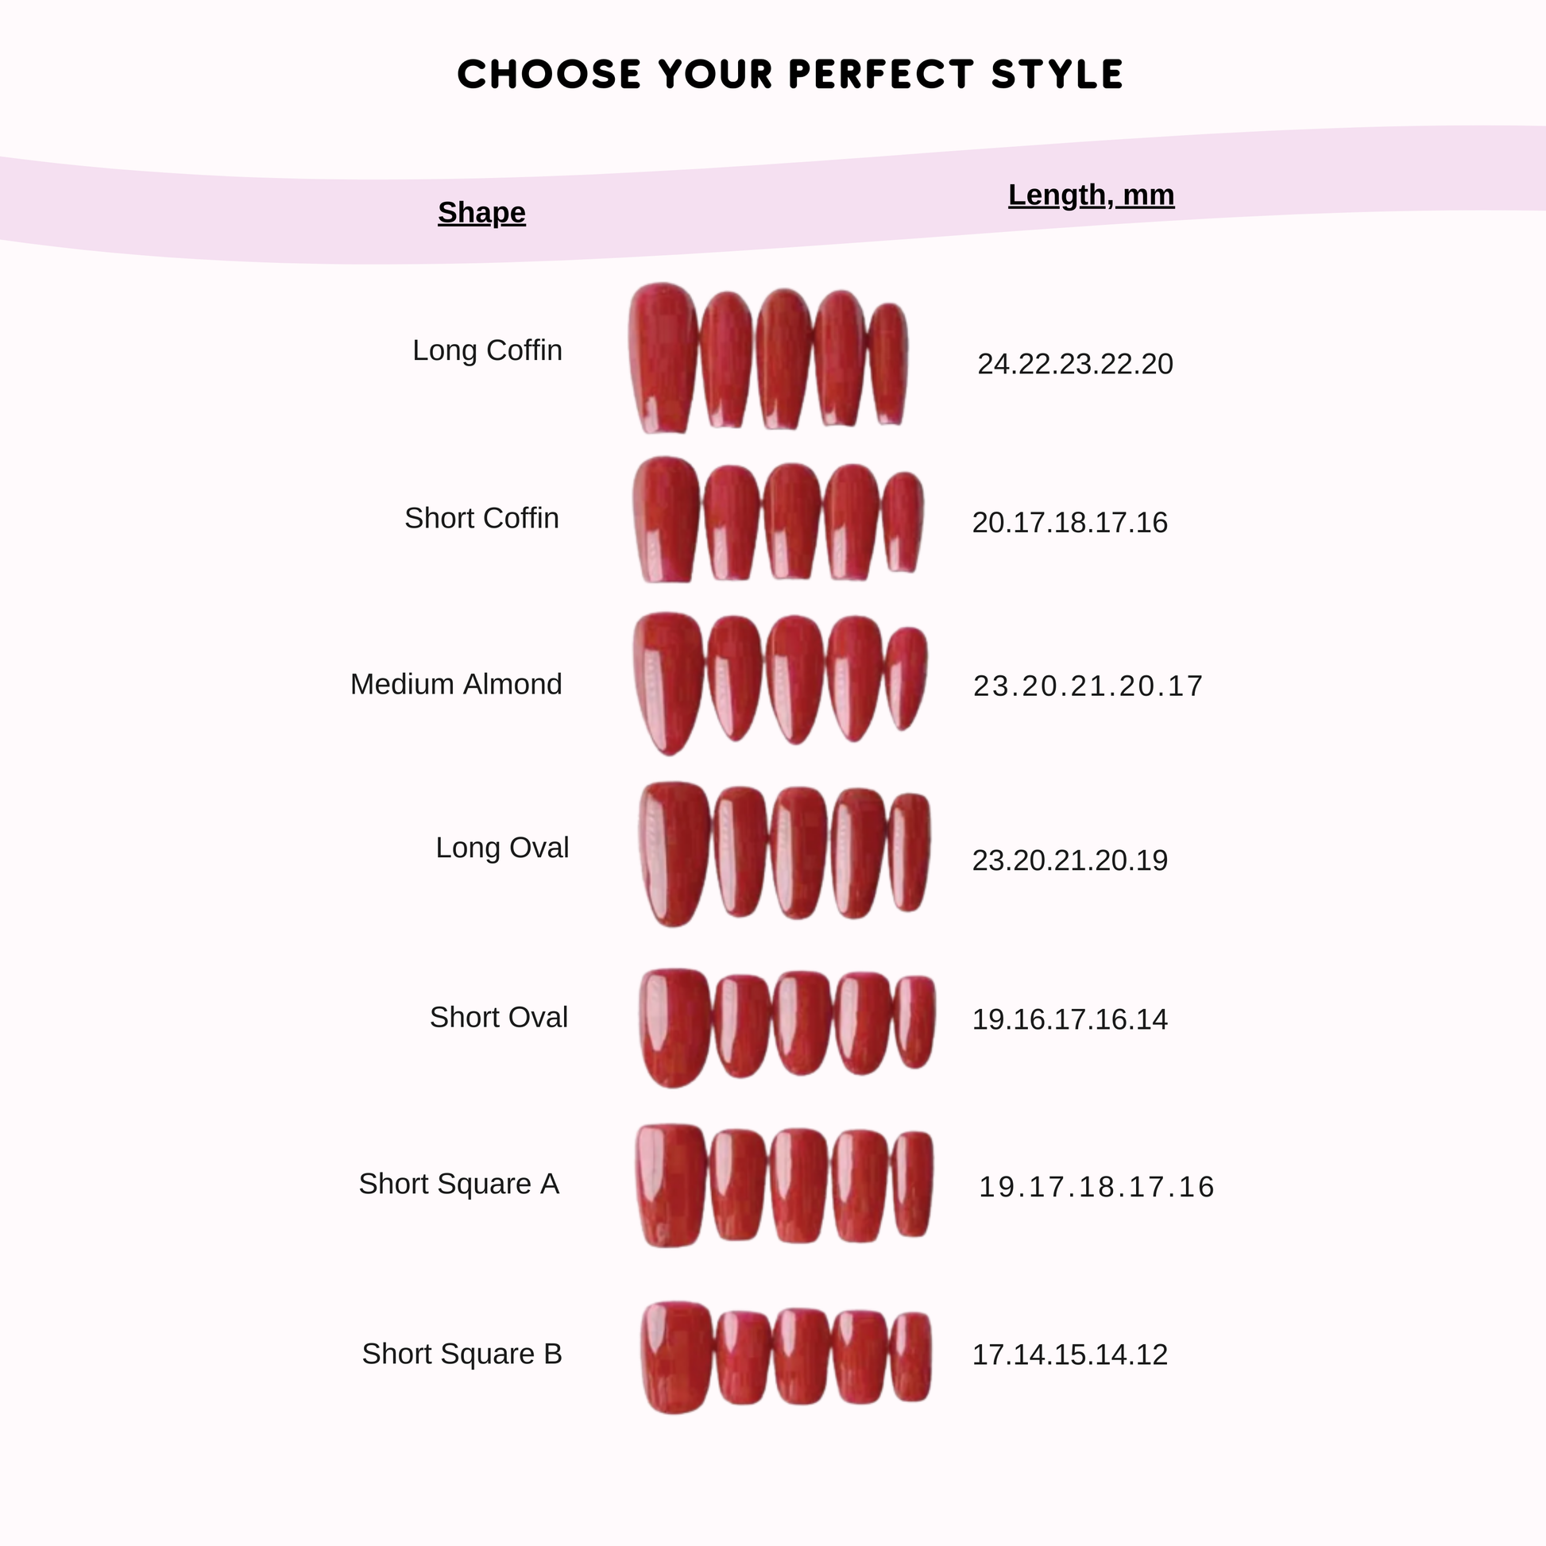Screen dimensions: 1546x1546
Task: Click the Short Square B label
Action: coord(462,1354)
